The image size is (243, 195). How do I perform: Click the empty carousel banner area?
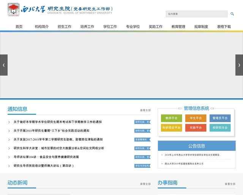point(121,65)
